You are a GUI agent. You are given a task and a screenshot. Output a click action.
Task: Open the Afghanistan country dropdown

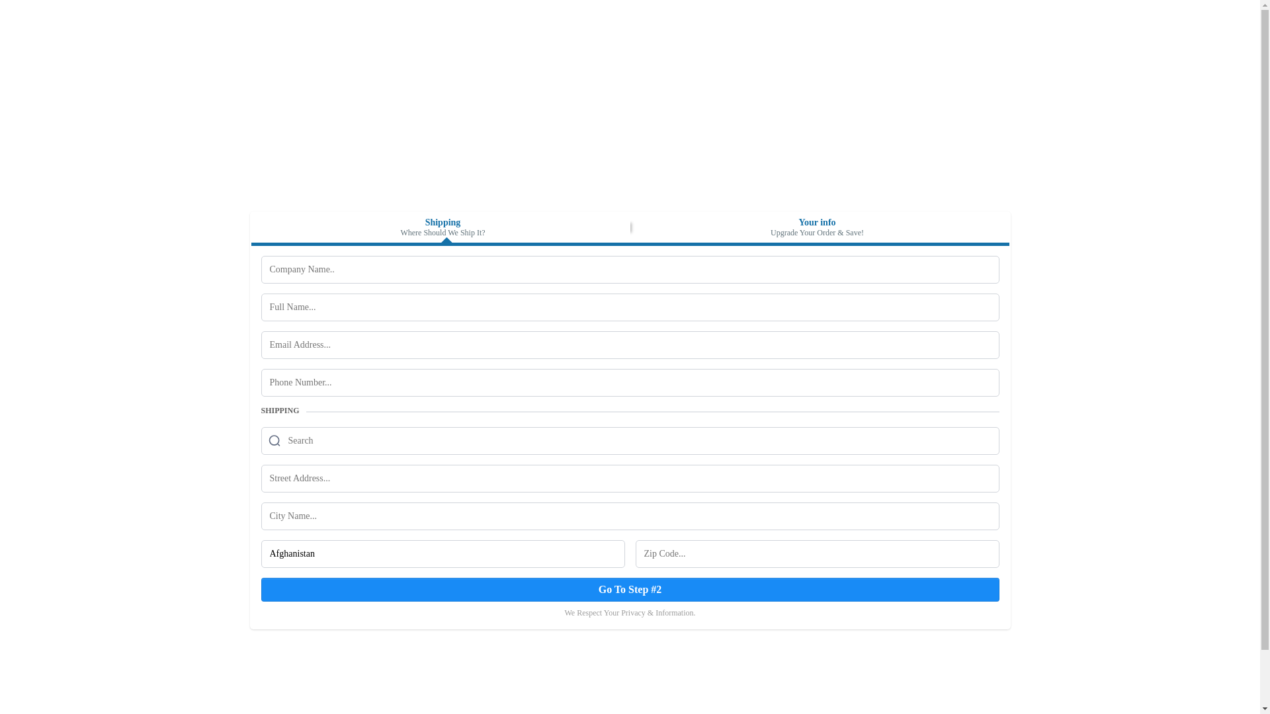tap(443, 554)
